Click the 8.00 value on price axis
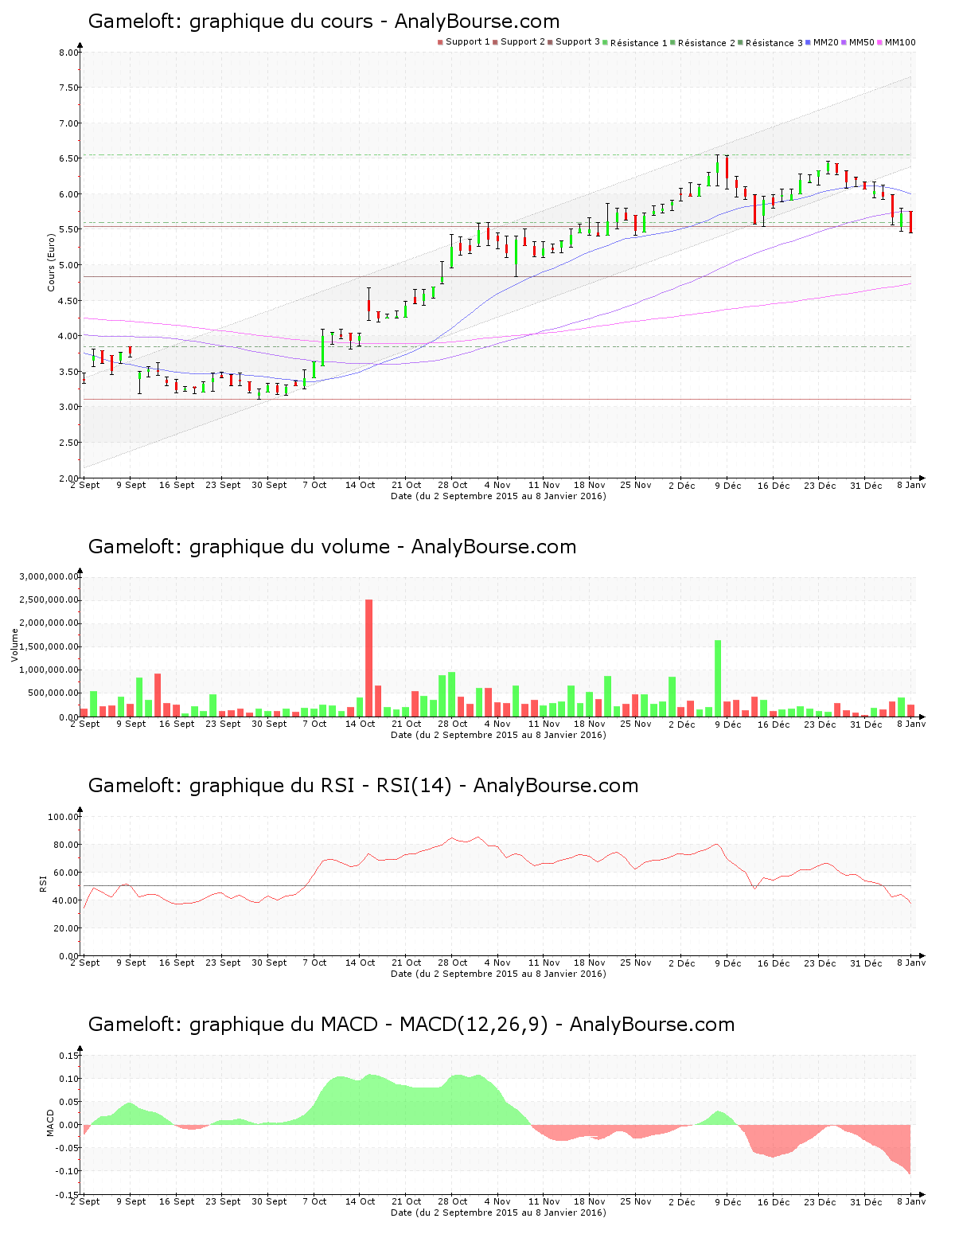 pos(68,53)
